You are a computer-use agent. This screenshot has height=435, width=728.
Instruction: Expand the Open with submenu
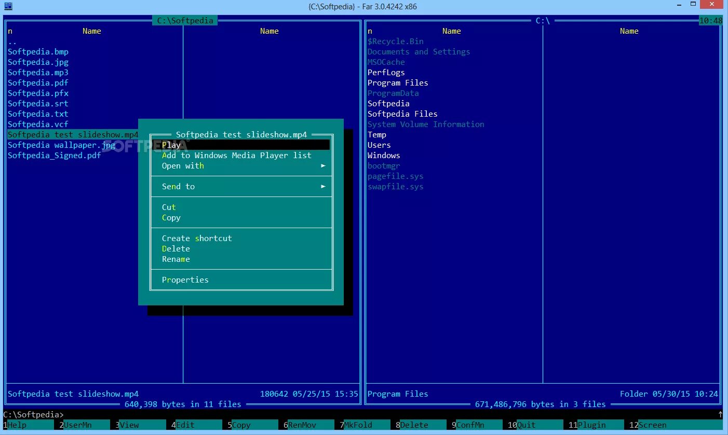pos(240,166)
